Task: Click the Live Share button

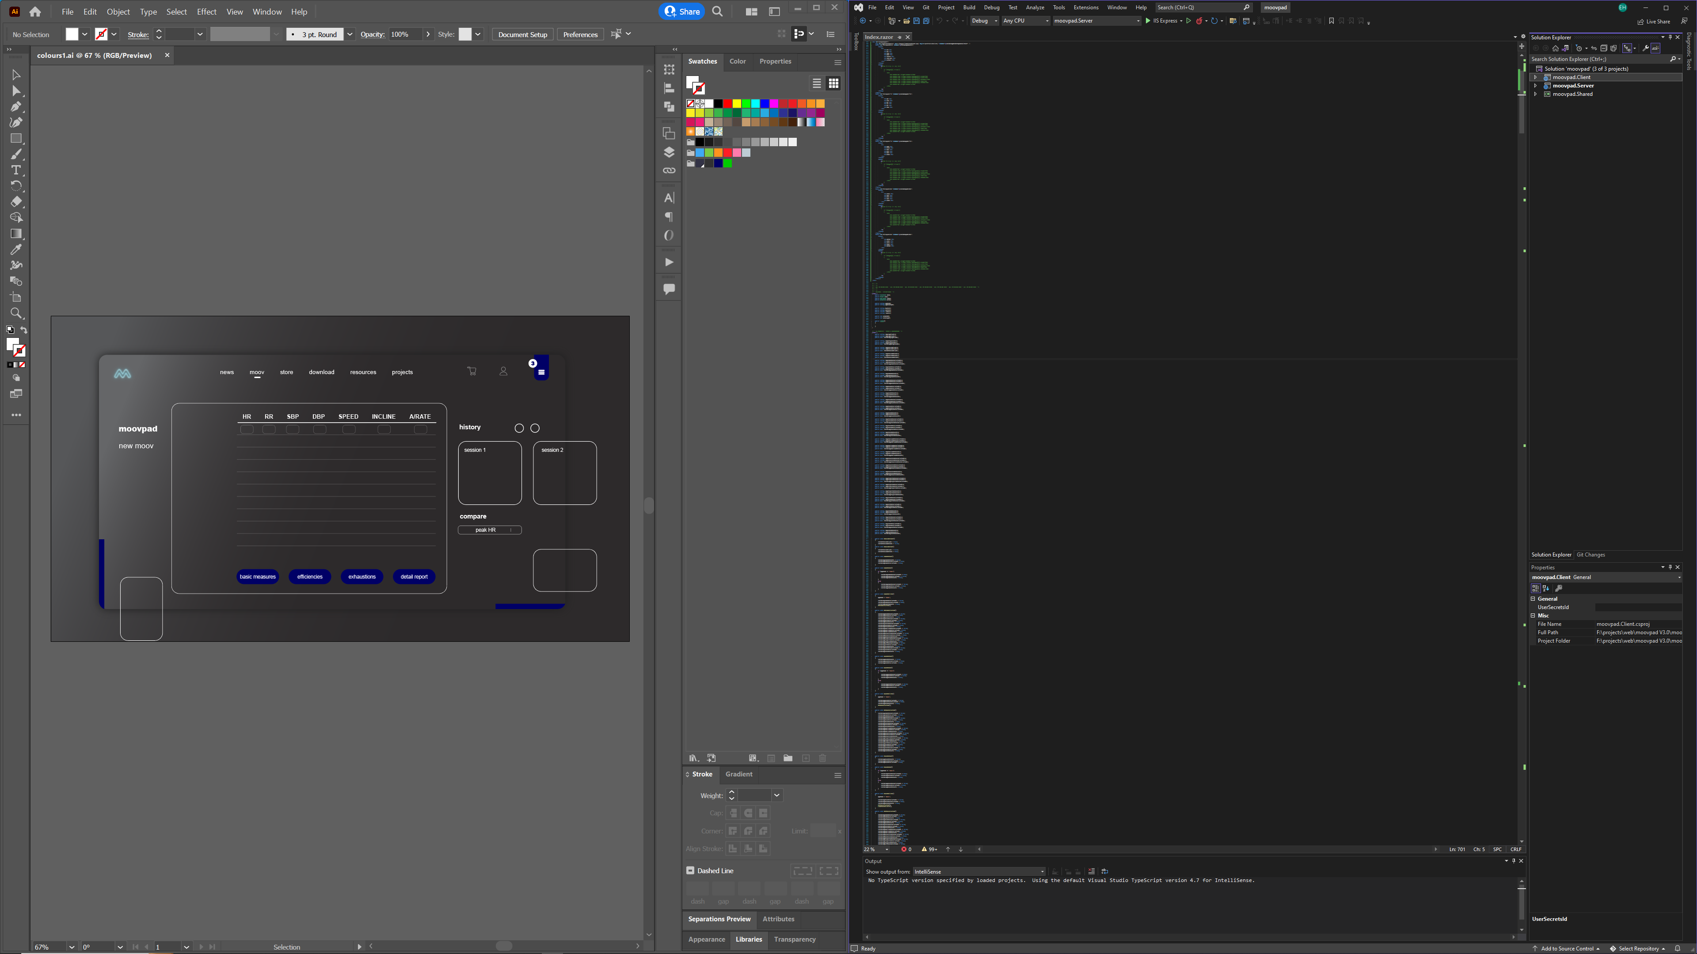Action: coord(1654,21)
